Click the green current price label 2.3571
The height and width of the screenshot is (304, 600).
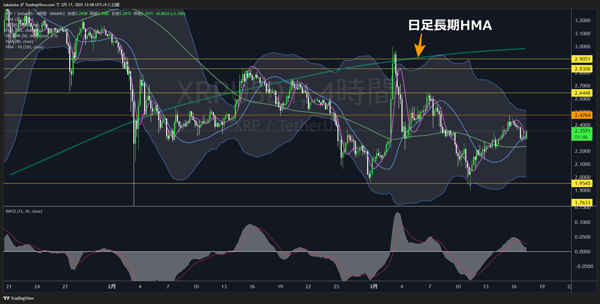click(x=582, y=131)
